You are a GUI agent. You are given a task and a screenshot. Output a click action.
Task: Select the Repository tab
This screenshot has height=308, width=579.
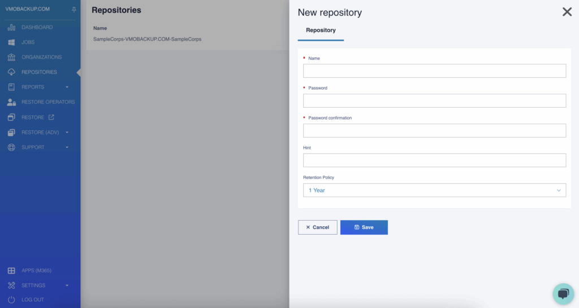[321, 30]
